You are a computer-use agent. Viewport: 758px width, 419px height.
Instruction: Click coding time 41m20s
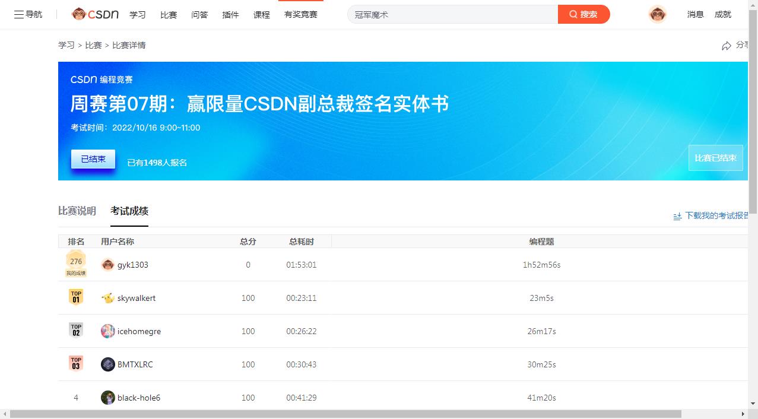(x=541, y=398)
